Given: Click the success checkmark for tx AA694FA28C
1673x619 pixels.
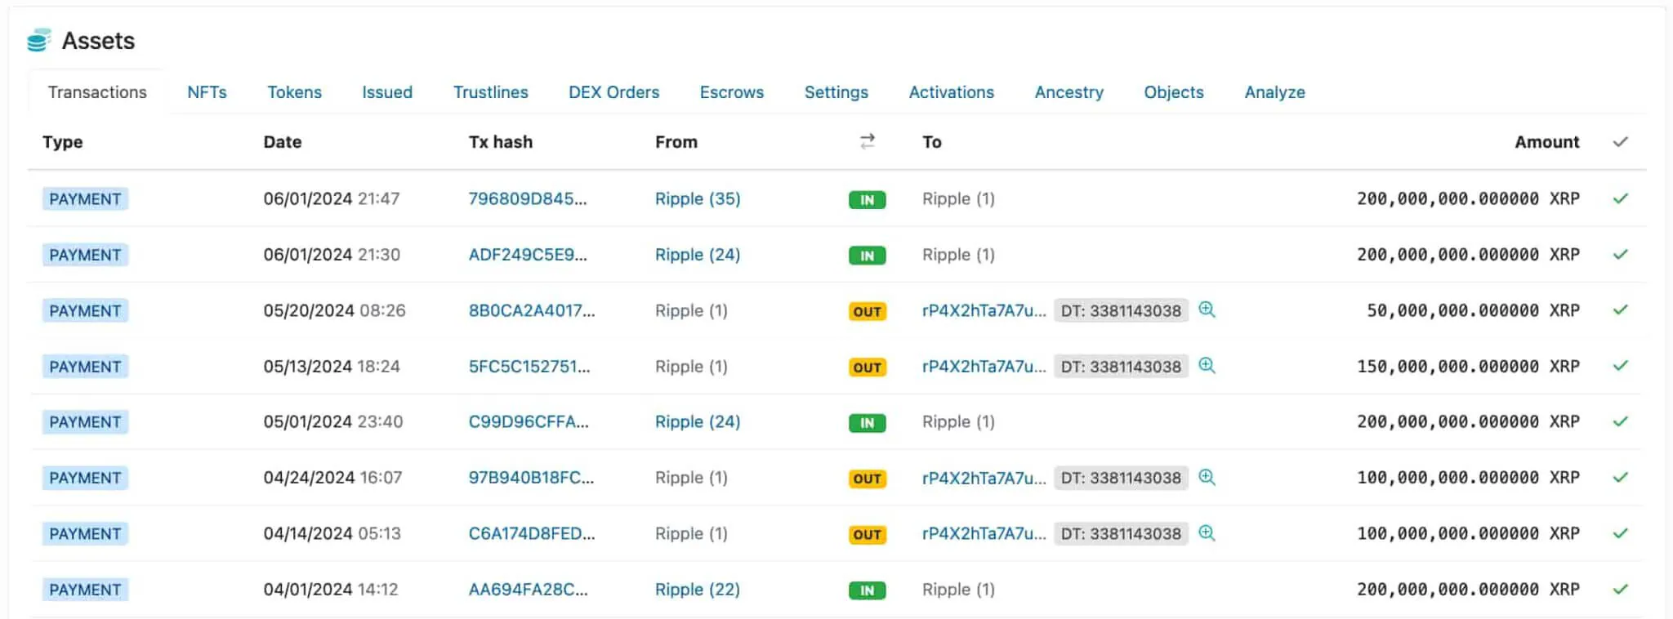Looking at the screenshot, I should [1621, 589].
